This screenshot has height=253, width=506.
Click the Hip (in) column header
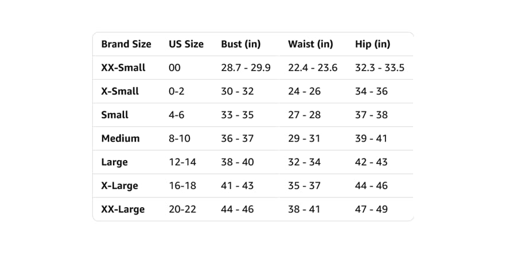373,44
